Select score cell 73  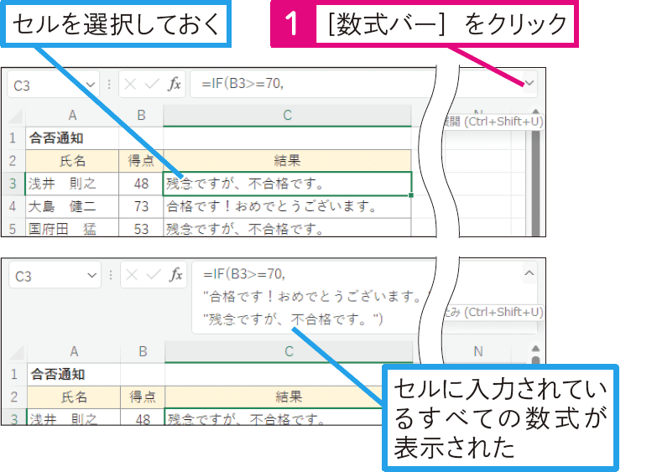click(141, 206)
